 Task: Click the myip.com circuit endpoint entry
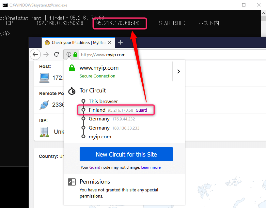[x=100, y=137]
